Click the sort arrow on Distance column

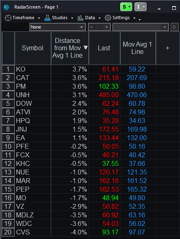(85, 48)
